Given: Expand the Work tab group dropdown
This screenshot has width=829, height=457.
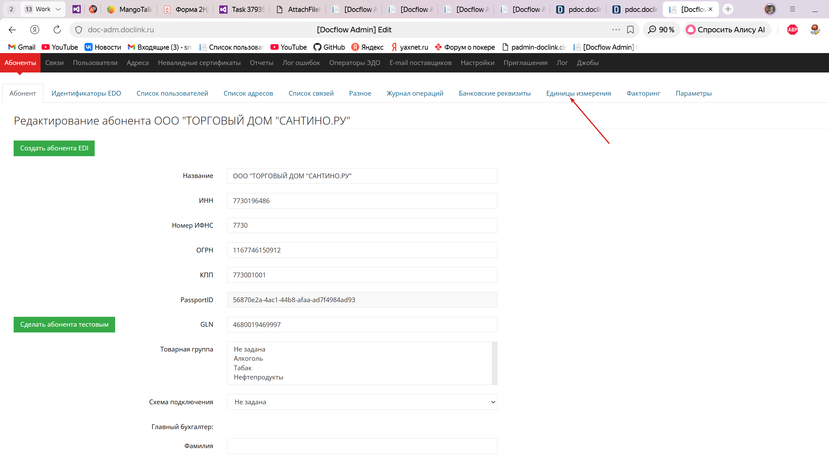Looking at the screenshot, I should coord(58,9).
